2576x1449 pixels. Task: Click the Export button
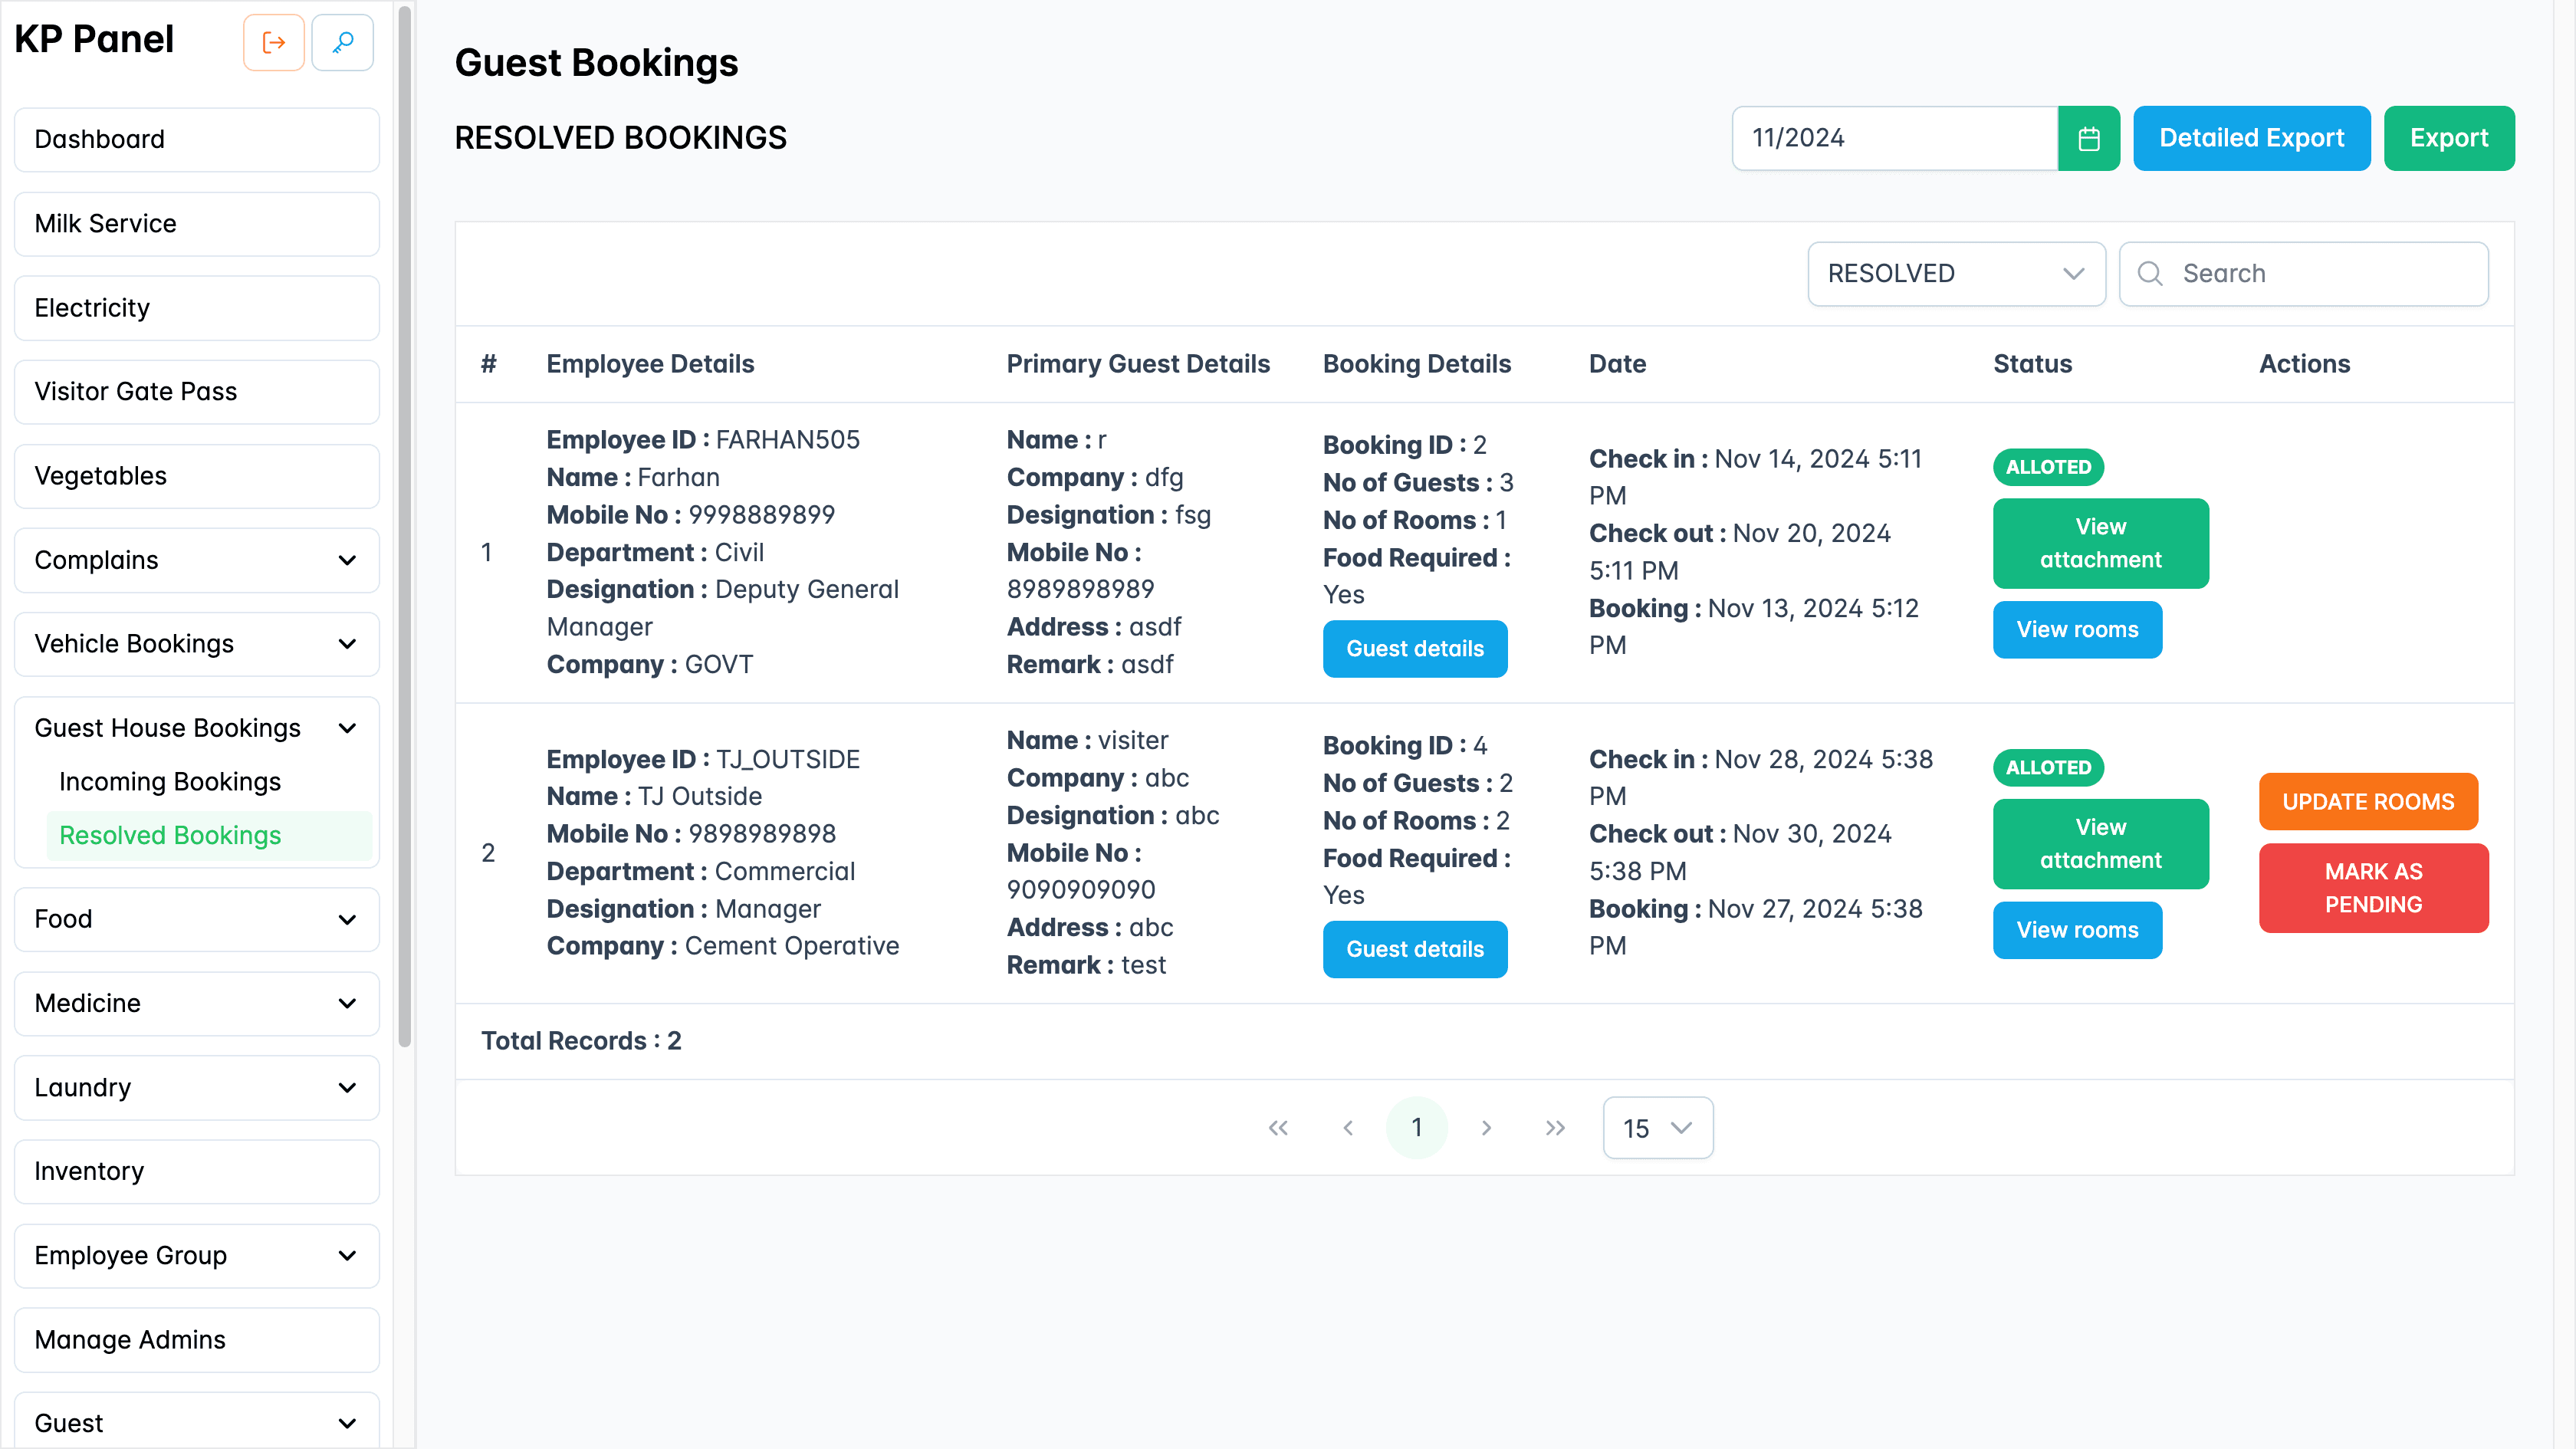pos(2449,138)
